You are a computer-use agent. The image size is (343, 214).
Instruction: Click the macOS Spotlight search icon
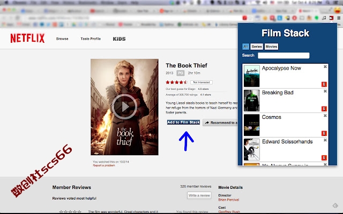click(x=328, y=3)
